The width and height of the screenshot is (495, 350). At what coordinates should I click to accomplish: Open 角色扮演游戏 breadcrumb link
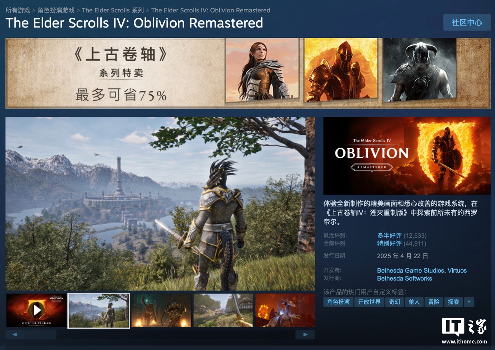[56, 10]
